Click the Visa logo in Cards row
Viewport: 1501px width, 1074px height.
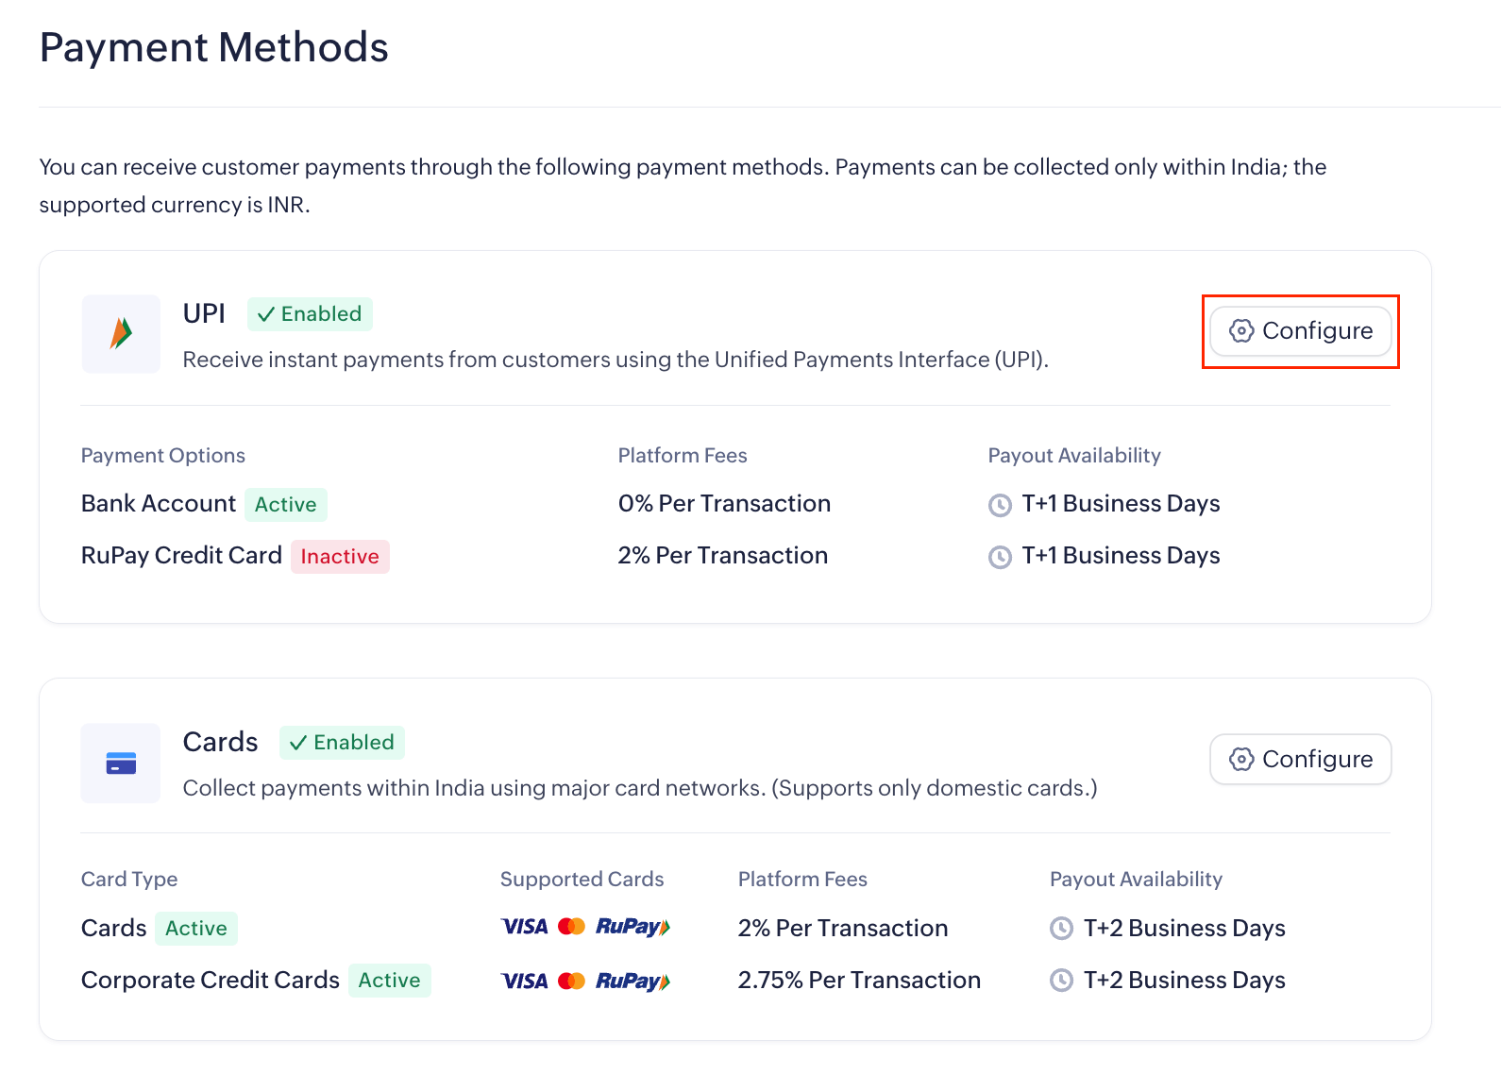[525, 927]
